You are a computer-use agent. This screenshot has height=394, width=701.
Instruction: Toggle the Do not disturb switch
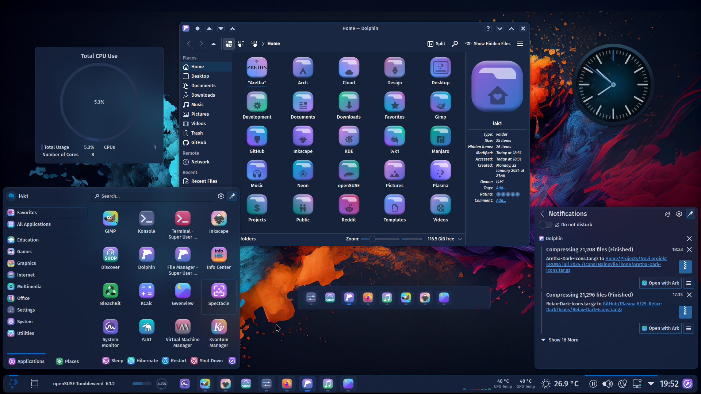(546, 225)
